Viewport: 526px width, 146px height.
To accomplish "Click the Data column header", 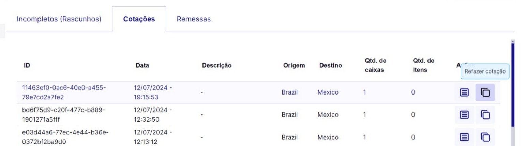I will point(142,65).
